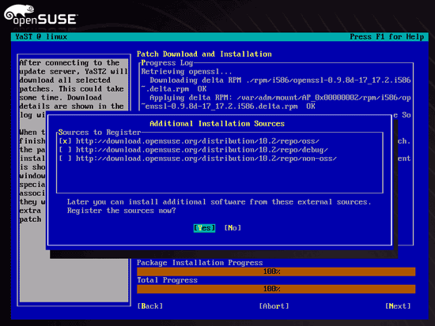Click the Package Installation Progress bar
The height and width of the screenshot is (326, 435).
[276, 272]
